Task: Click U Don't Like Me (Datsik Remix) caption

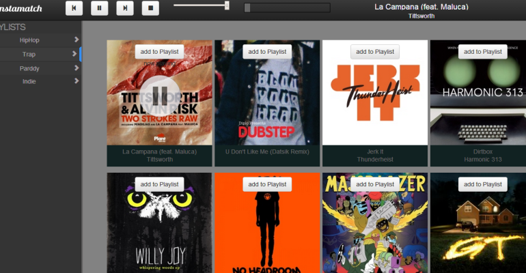Action: (x=267, y=152)
